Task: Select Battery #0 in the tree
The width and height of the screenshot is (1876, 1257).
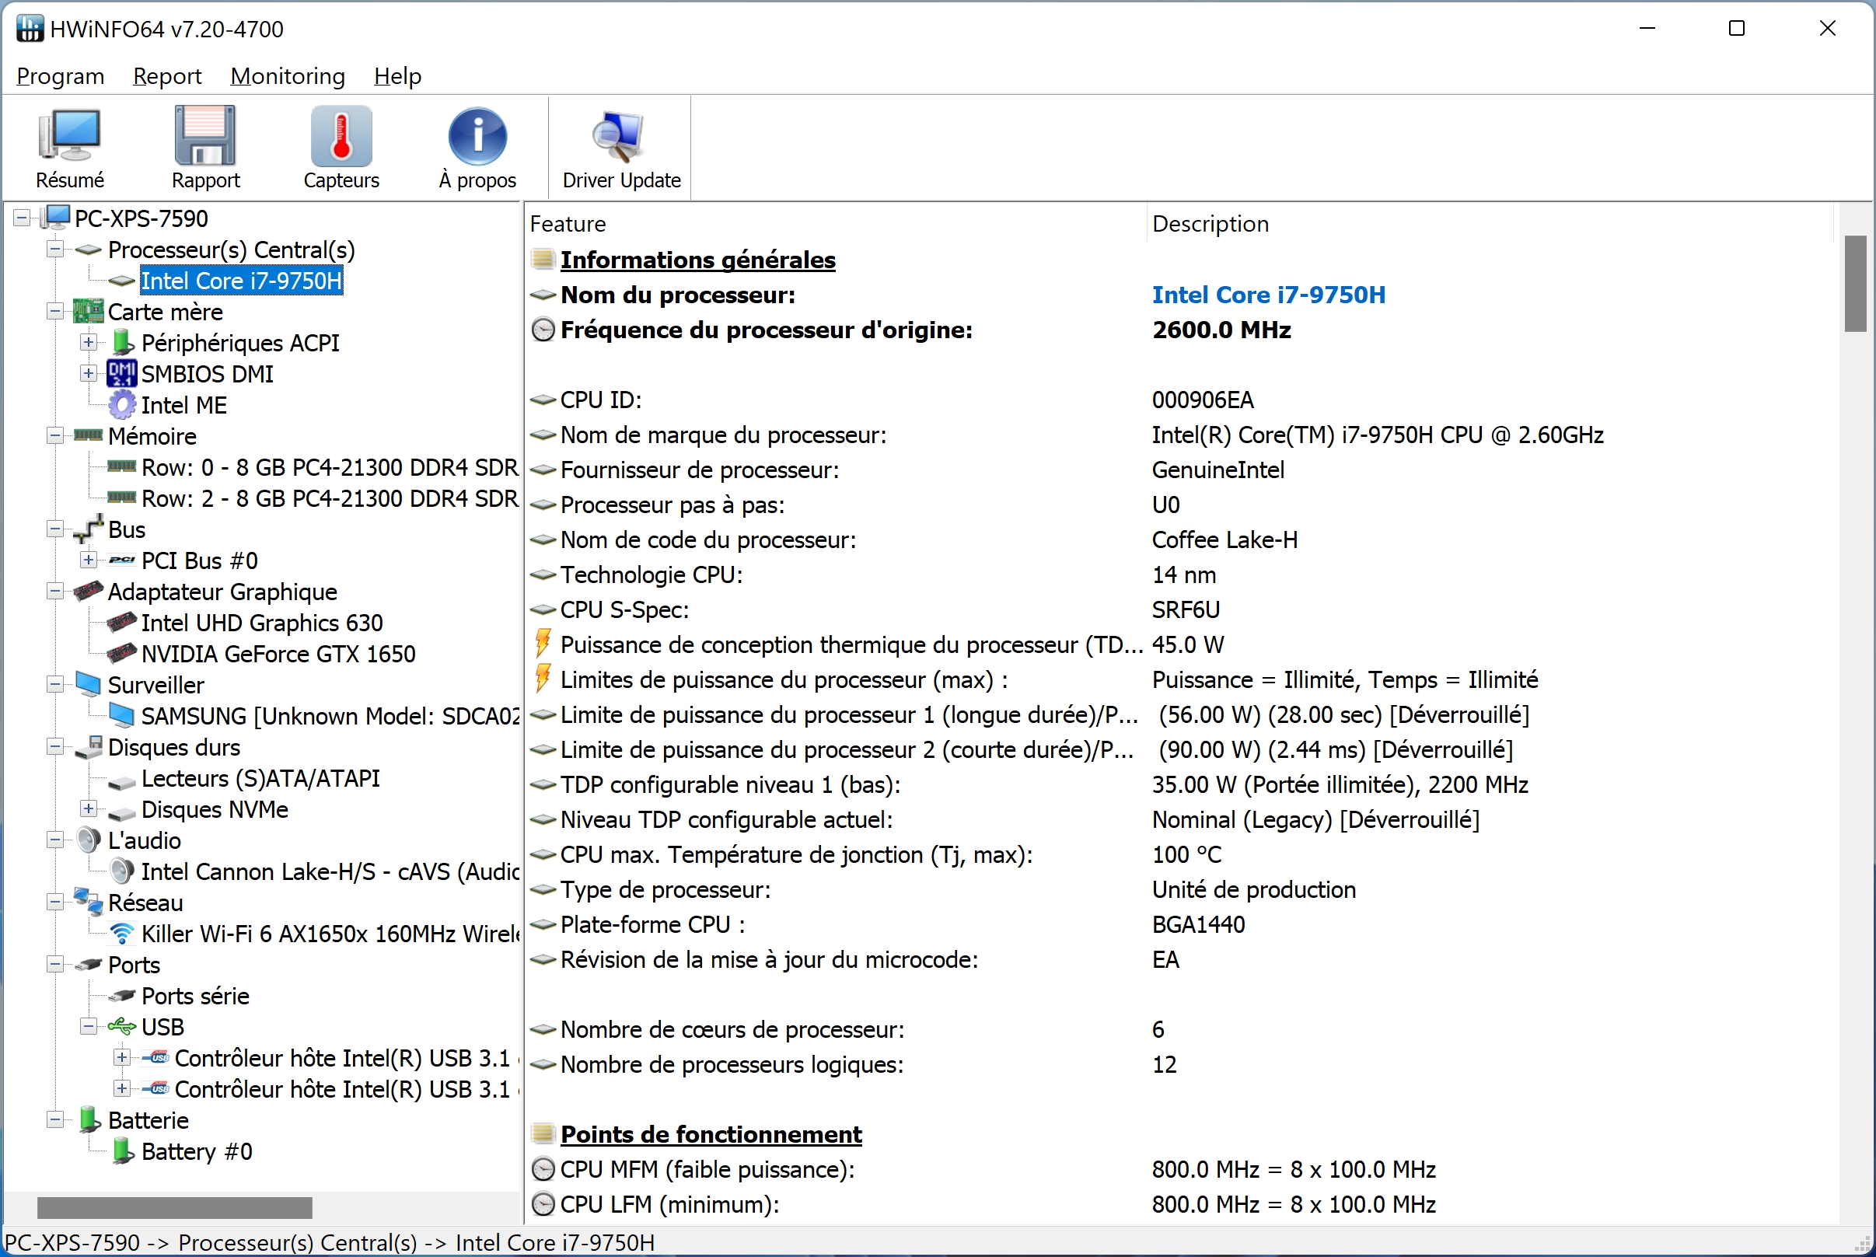Action: point(197,1152)
